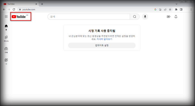Click the install app icon
This screenshot has width=195, height=106.
point(160,10)
